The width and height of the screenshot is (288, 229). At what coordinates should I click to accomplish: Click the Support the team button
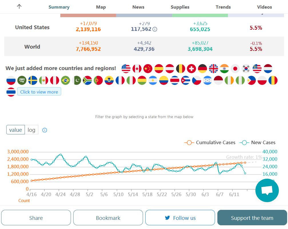click(x=252, y=218)
